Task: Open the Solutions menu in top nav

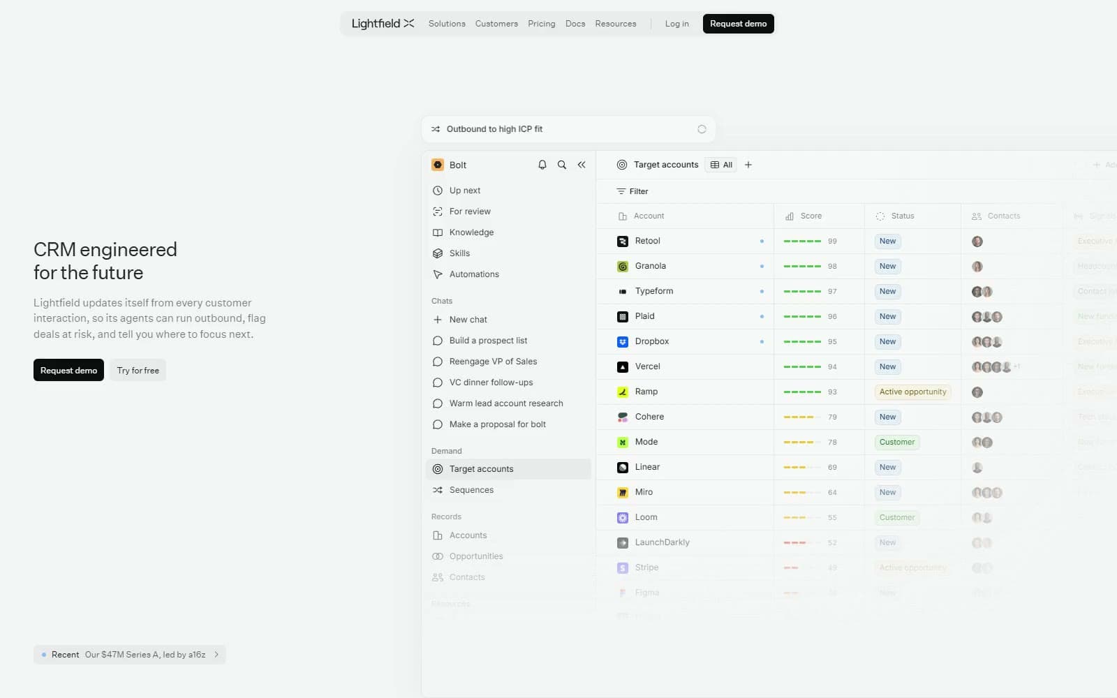Action: click(447, 24)
